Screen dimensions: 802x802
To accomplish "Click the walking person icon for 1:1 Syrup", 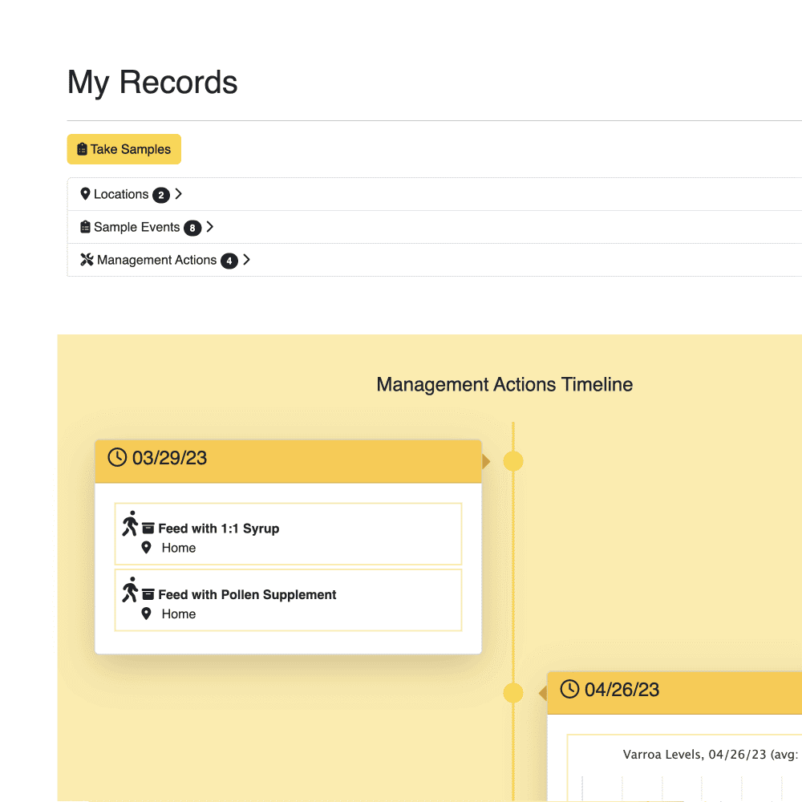I will point(130,524).
